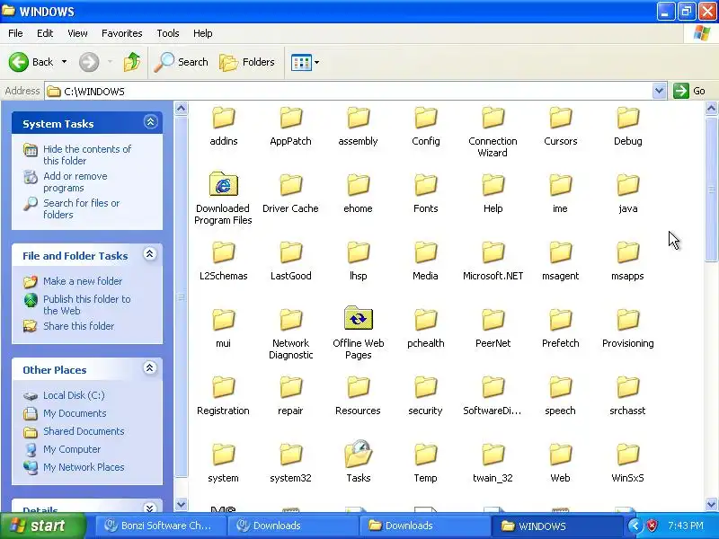Select the msagent folder
719x539 pixels.
coord(560,261)
